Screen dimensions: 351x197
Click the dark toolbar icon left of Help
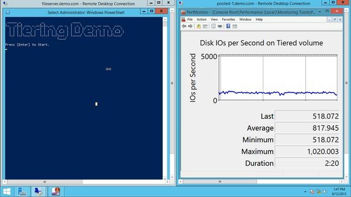(x=220, y=26)
